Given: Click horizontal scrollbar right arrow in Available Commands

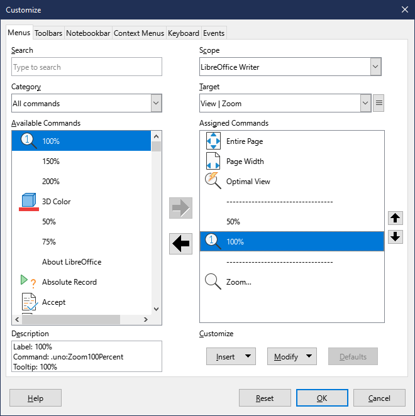Looking at the screenshot, I should [x=145, y=319].
